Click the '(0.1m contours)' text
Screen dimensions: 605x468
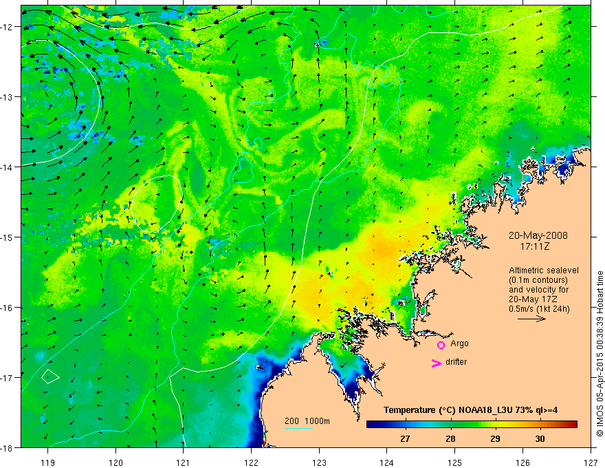pos(538,280)
